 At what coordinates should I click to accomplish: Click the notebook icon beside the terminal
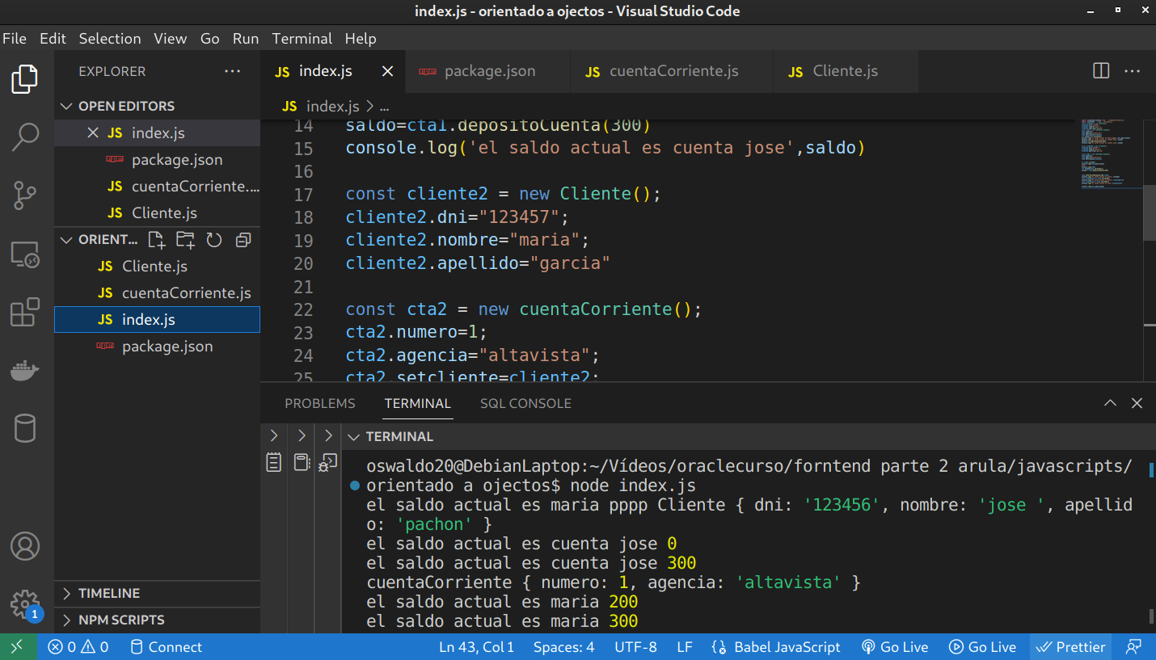[302, 462]
